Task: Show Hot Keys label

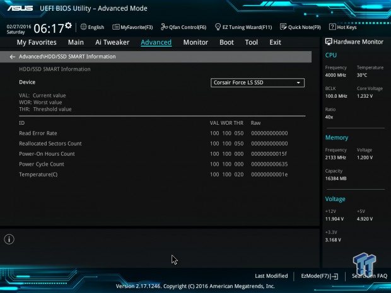Action: click(x=347, y=27)
